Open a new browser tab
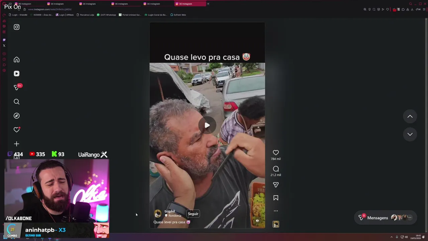The image size is (428, 241). 208,4
